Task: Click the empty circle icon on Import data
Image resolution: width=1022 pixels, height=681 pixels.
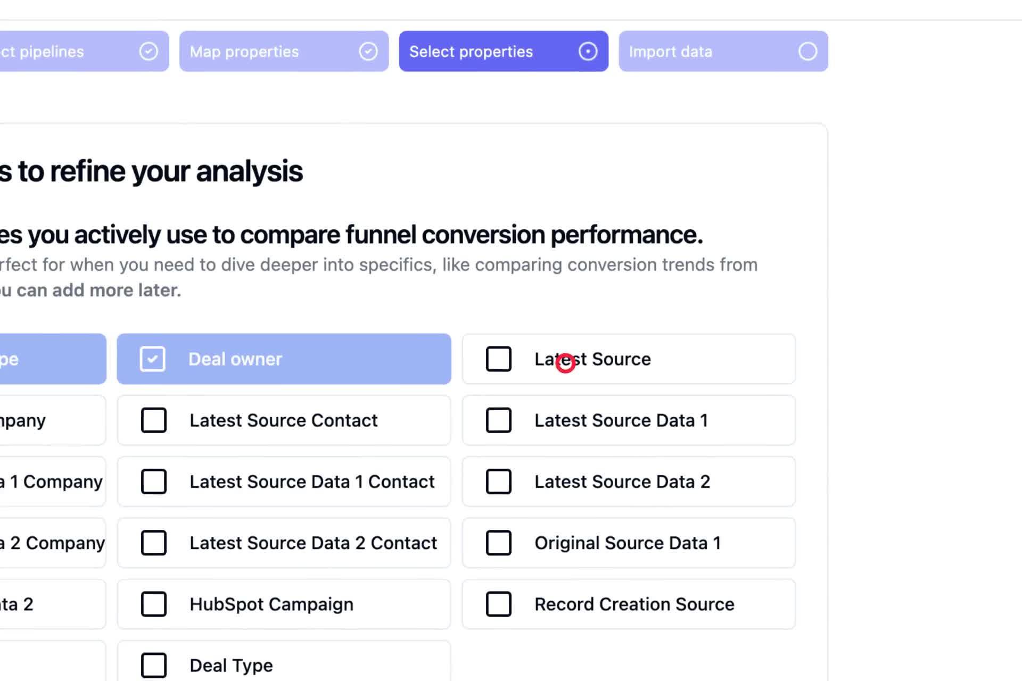Action: coord(808,52)
